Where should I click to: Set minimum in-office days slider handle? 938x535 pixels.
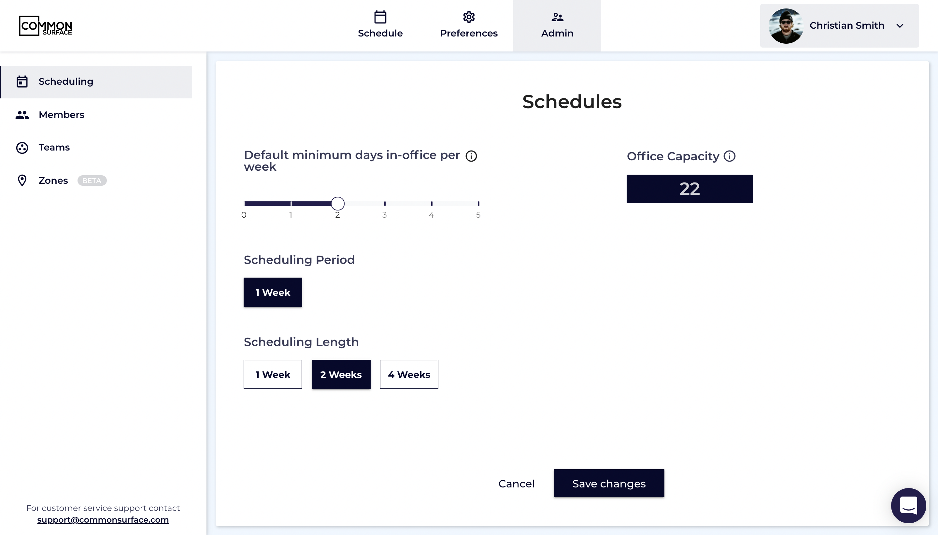pos(337,203)
